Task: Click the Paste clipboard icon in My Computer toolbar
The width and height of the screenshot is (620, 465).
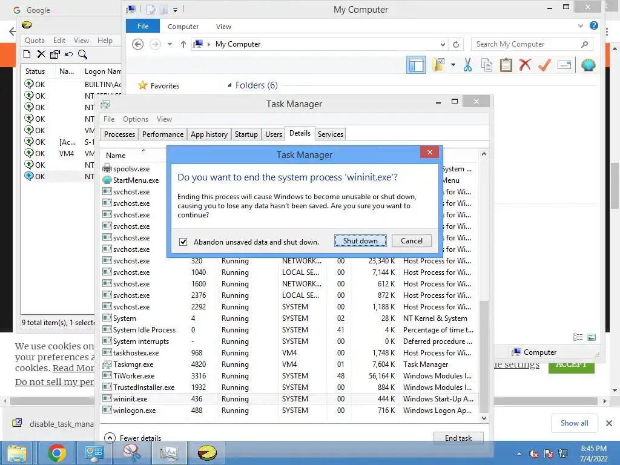Action: 506,65
